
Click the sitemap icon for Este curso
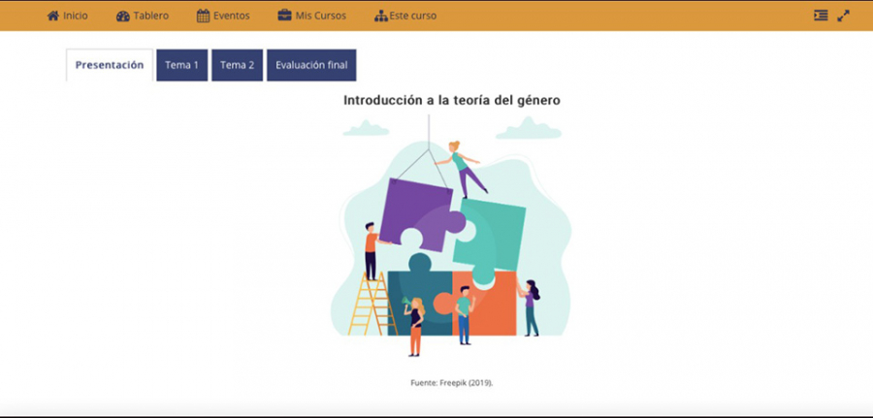(x=381, y=16)
